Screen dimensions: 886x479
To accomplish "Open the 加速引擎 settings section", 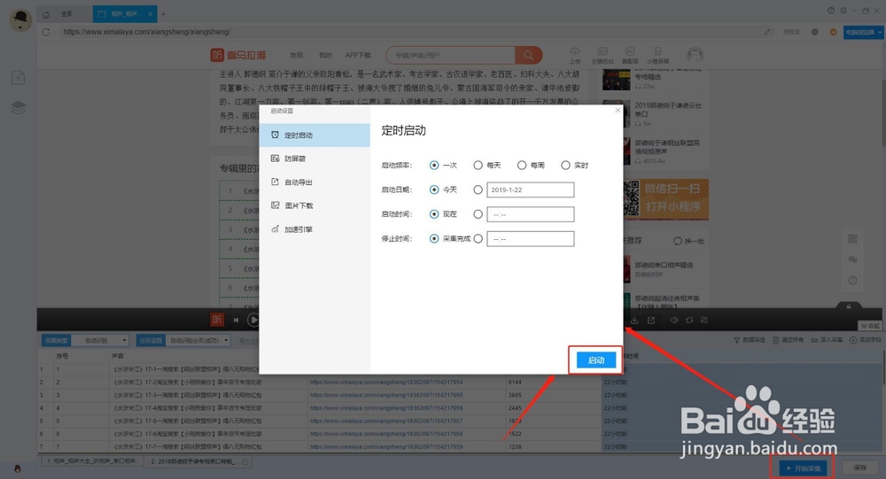I will pyautogui.click(x=315, y=229).
